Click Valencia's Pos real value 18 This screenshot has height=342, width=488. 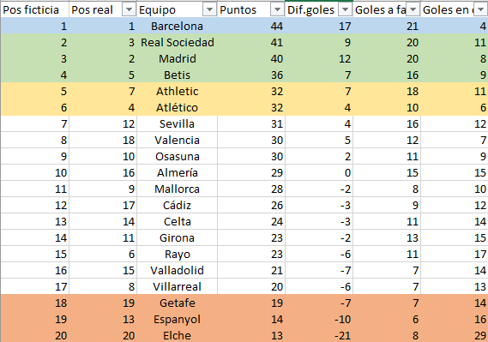(x=103, y=140)
